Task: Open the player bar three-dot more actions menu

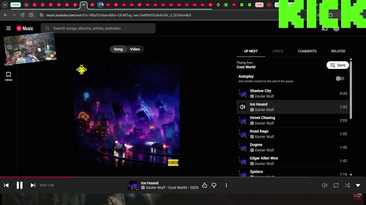Action: 226,185
